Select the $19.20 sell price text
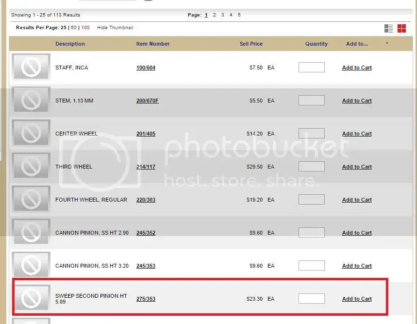 click(254, 200)
